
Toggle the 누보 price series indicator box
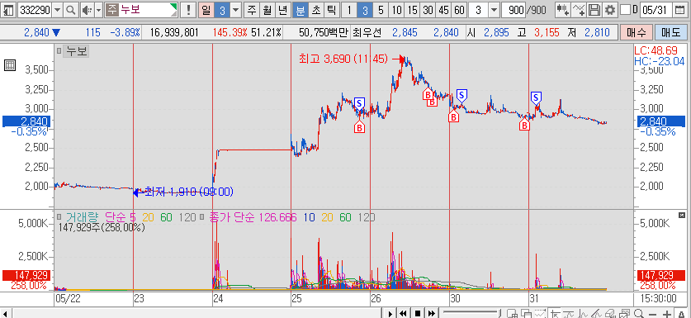click(x=59, y=51)
